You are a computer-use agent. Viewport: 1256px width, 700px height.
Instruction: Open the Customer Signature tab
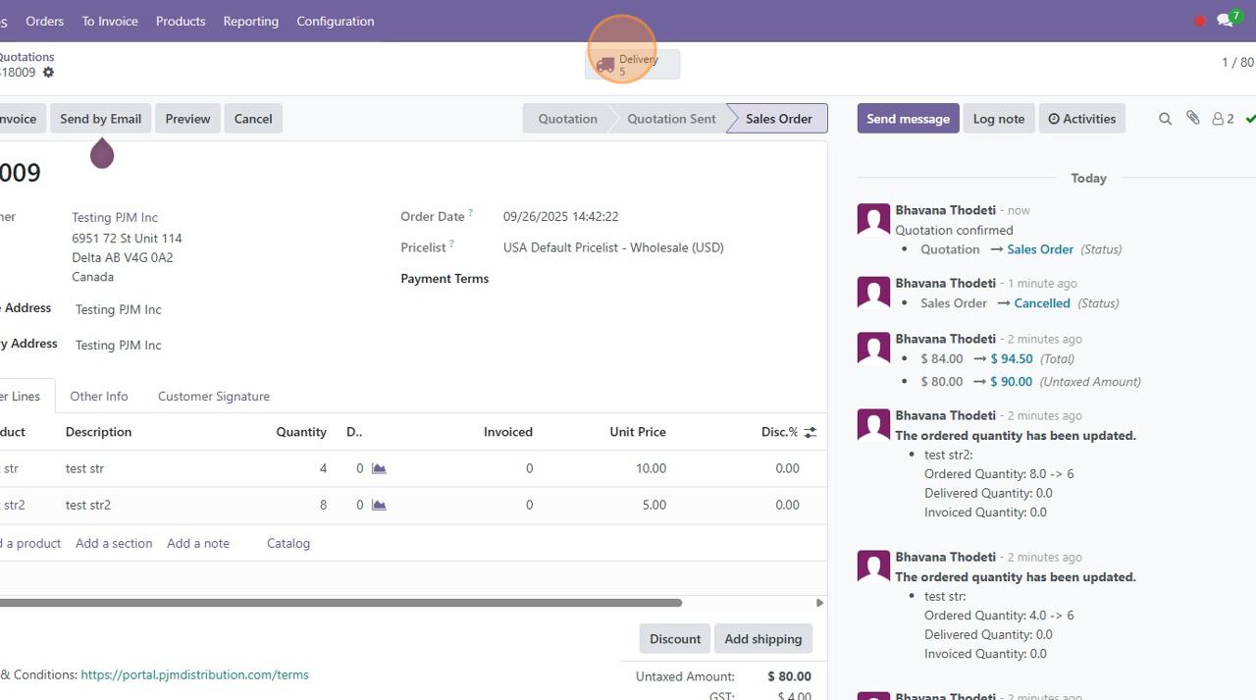pos(214,397)
